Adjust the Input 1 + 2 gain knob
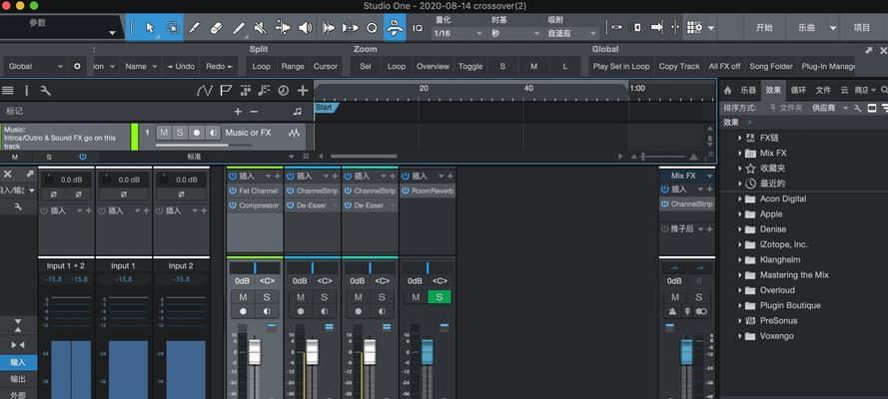Screen dimensions: 888x399 pyautogui.click(x=48, y=180)
